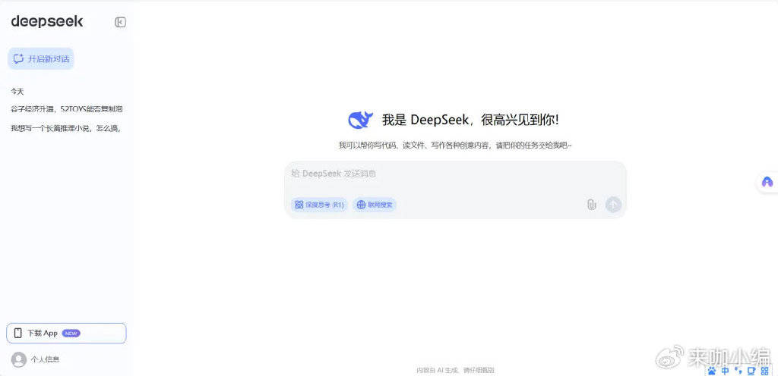The image size is (778, 376).
Task: Click the grid icon in input method bar
Action: click(764, 370)
